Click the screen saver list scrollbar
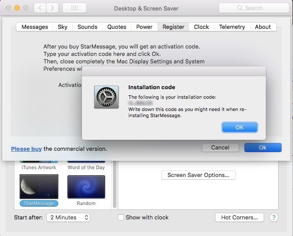 [x=115, y=184]
